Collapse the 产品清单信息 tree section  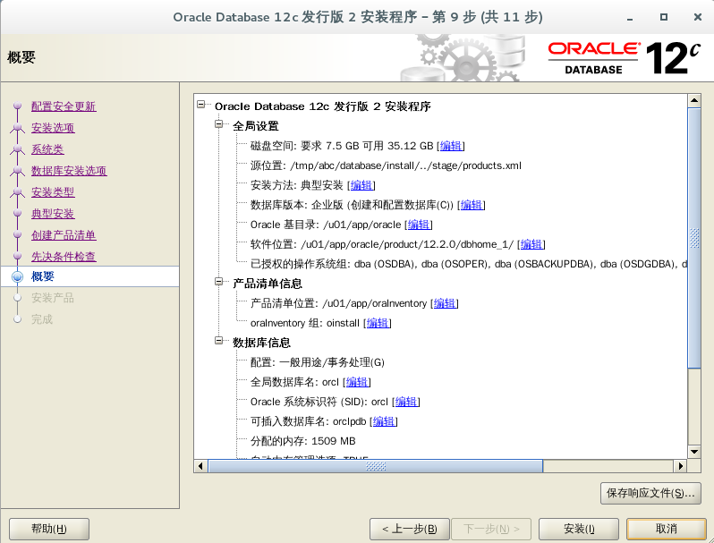[x=219, y=282]
